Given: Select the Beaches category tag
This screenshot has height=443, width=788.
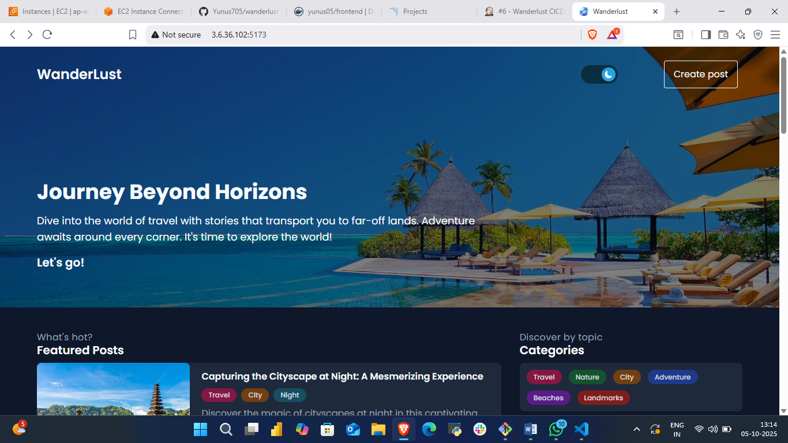Looking at the screenshot, I should point(548,398).
